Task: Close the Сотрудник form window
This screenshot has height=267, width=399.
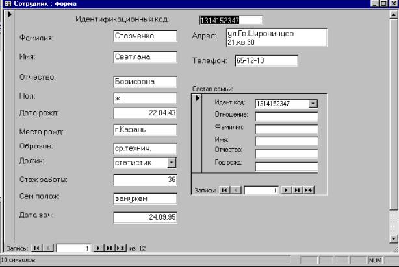Action: (393, 3)
